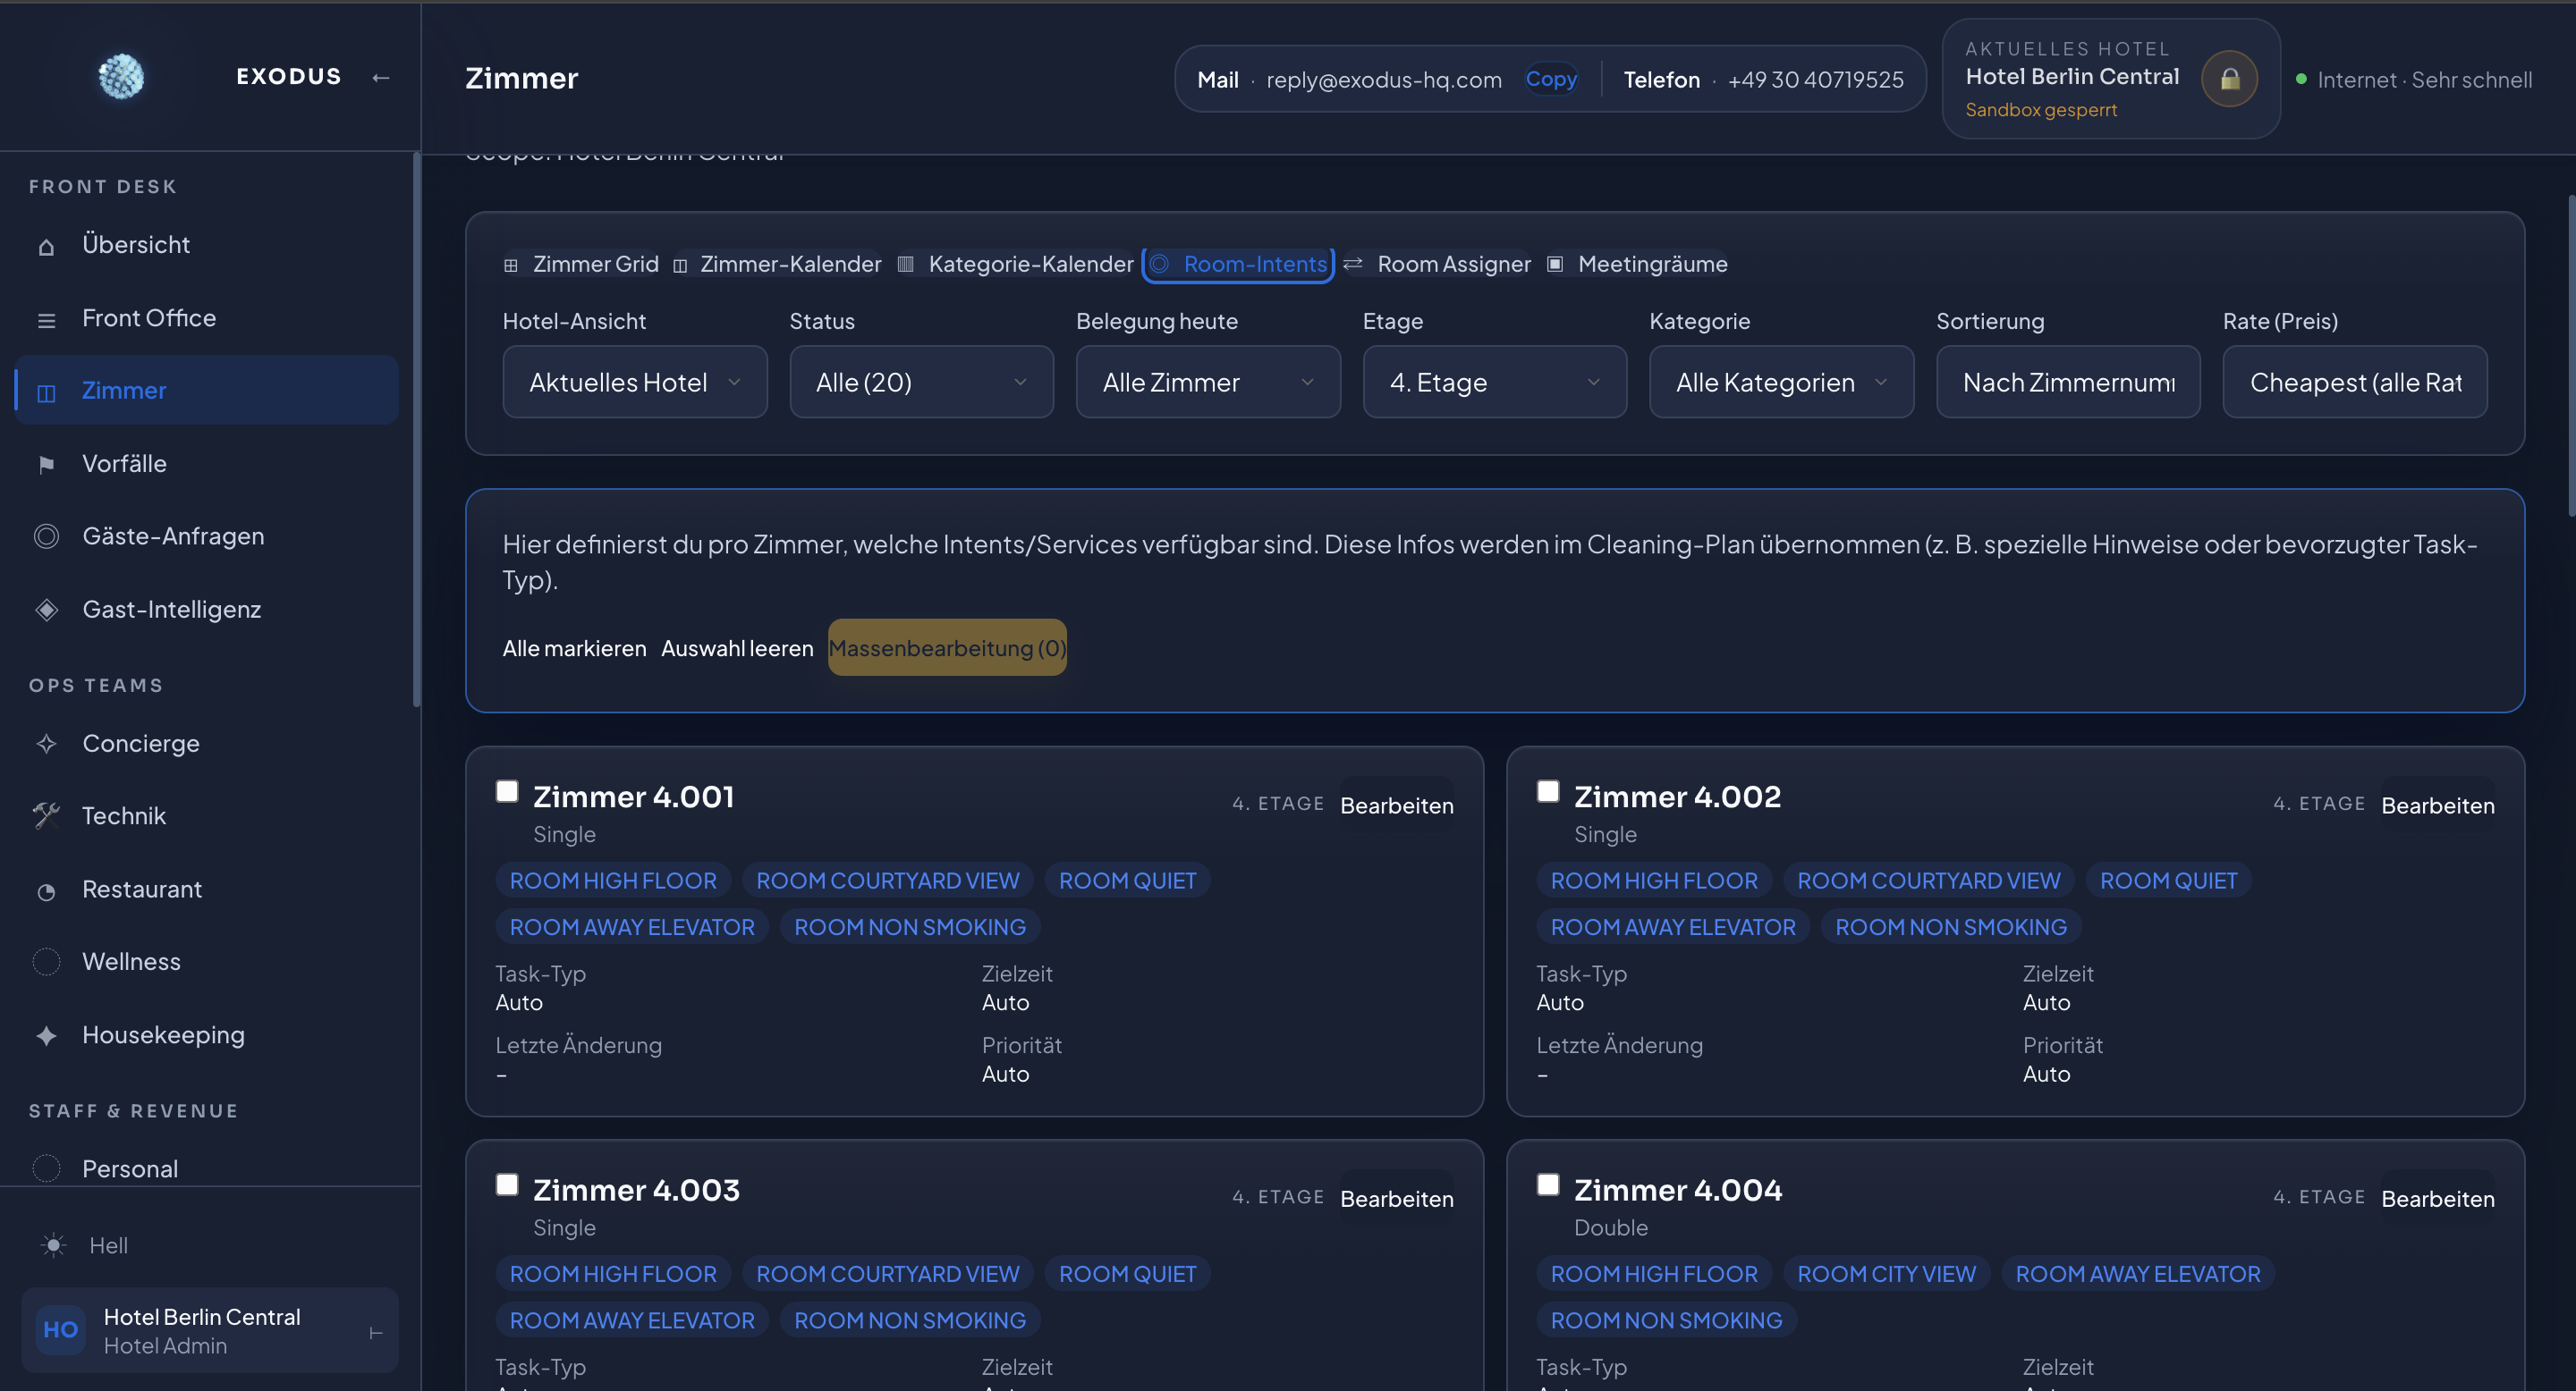
Task: Click the Zimmer sidebar icon
Action: 46,392
